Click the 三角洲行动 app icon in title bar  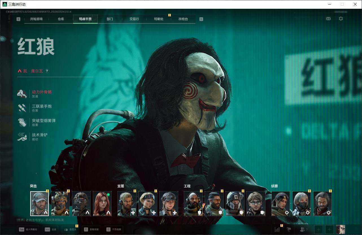pyautogui.click(x=5, y=4)
